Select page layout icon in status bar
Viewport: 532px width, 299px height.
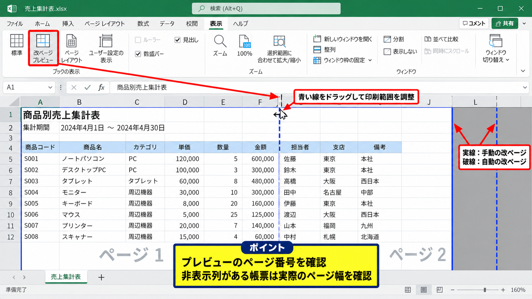pyautogui.click(x=423, y=290)
